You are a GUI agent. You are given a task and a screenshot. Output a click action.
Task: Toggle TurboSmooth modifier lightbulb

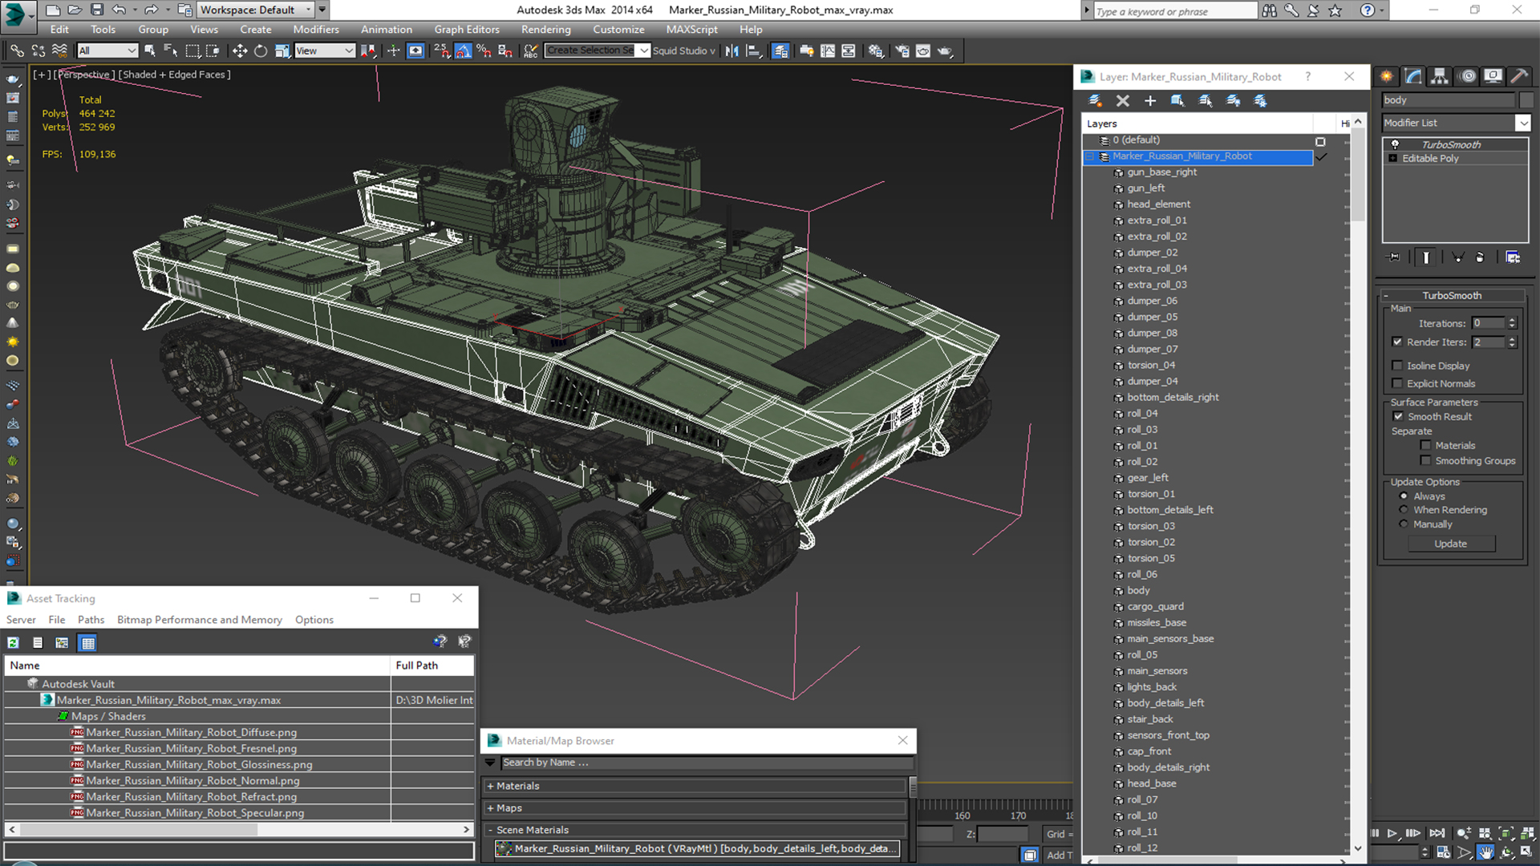coord(1395,144)
